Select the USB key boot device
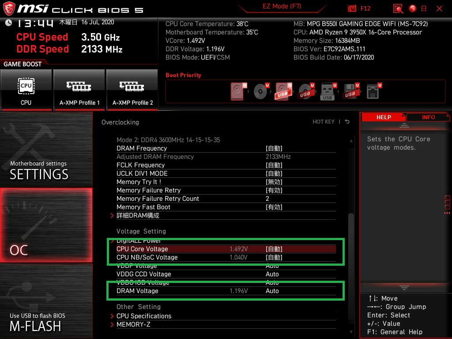Viewport: 452px width, 339px height. (328, 91)
